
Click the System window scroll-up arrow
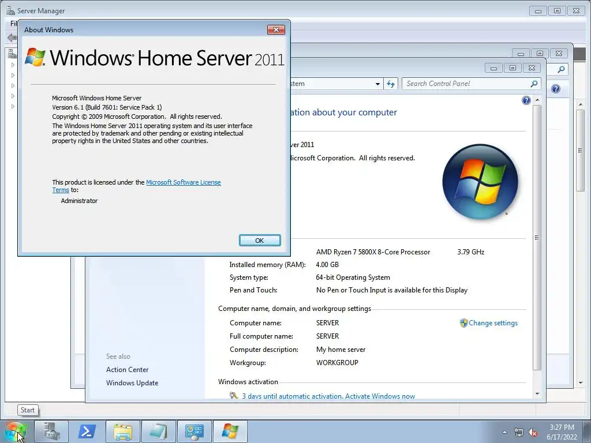click(x=537, y=100)
